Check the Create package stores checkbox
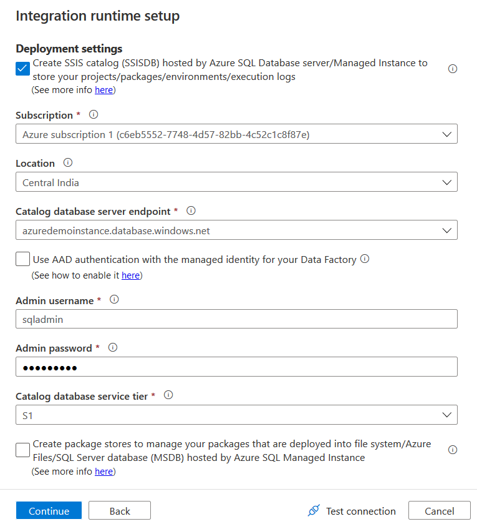477x529 pixels. [x=22, y=450]
